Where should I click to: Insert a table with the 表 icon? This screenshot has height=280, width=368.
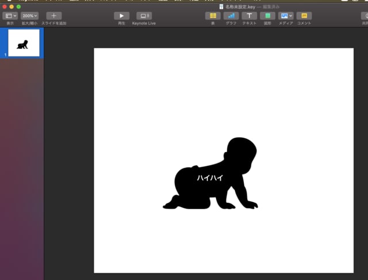213,16
